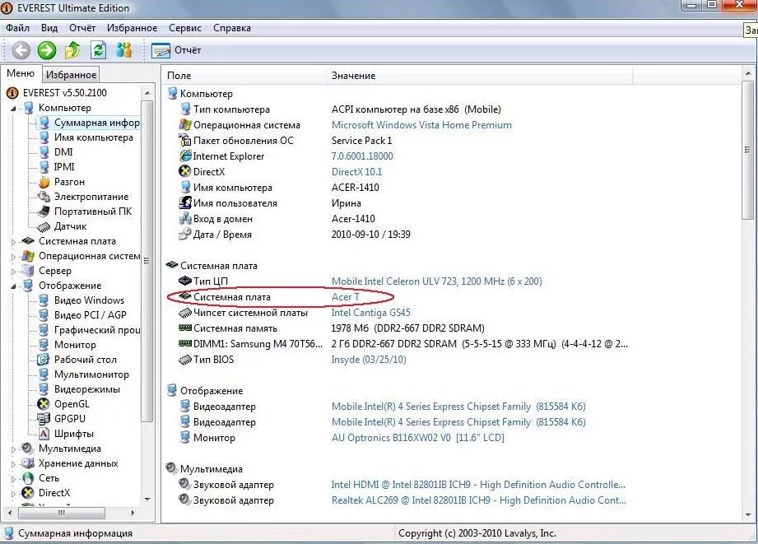This screenshot has width=758, height=544.
Task: Expand the DirectX tree node
Action: tap(13, 494)
